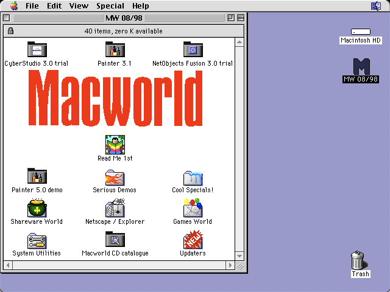Image resolution: width=390 pixels, height=292 pixels.
Task: Open the View menu
Action: tap(79, 5)
